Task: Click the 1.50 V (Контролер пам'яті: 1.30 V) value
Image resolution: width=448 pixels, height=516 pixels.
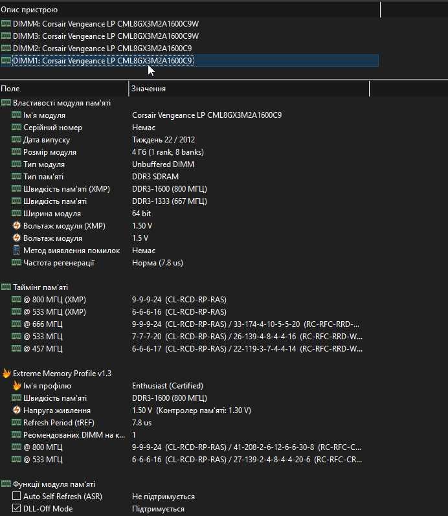Action: (192, 410)
